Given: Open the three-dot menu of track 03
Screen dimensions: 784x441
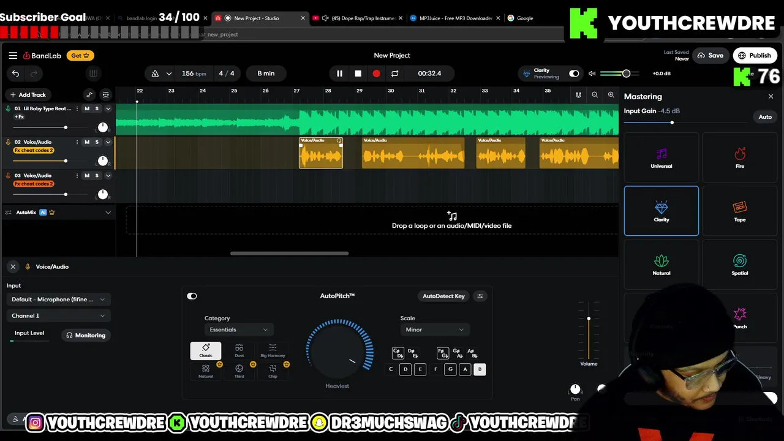Looking at the screenshot, I should pos(78,176).
